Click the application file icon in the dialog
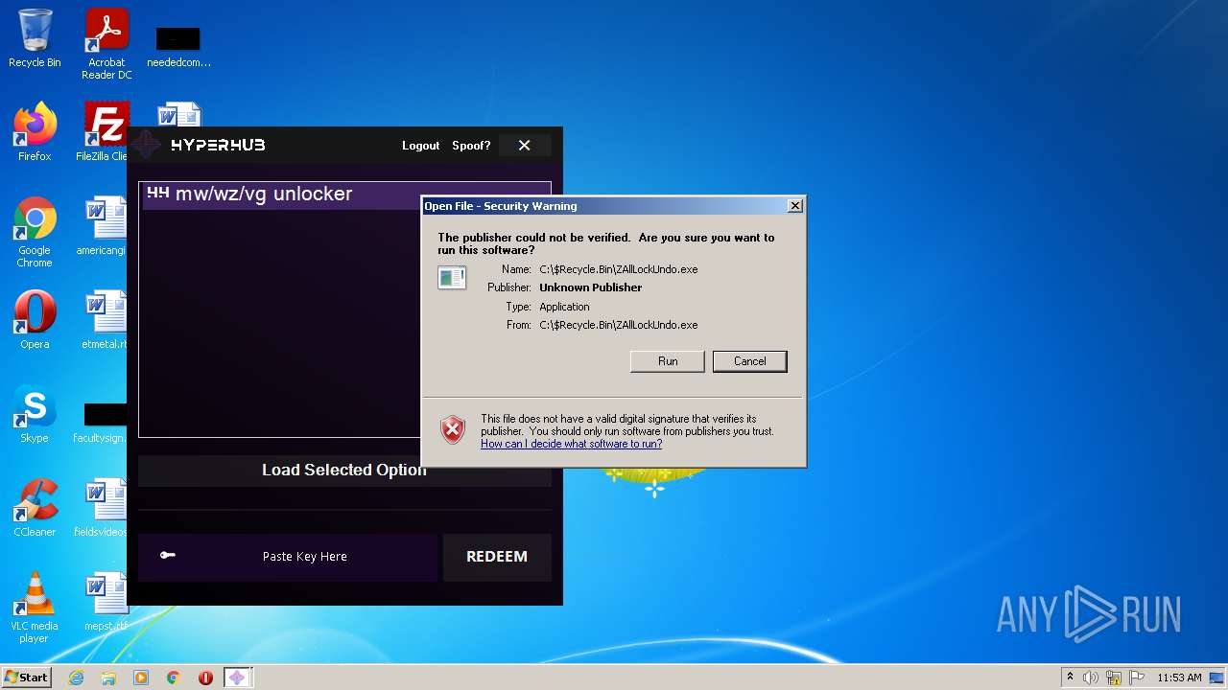This screenshot has width=1228, height=690. (x=451, y=278)
